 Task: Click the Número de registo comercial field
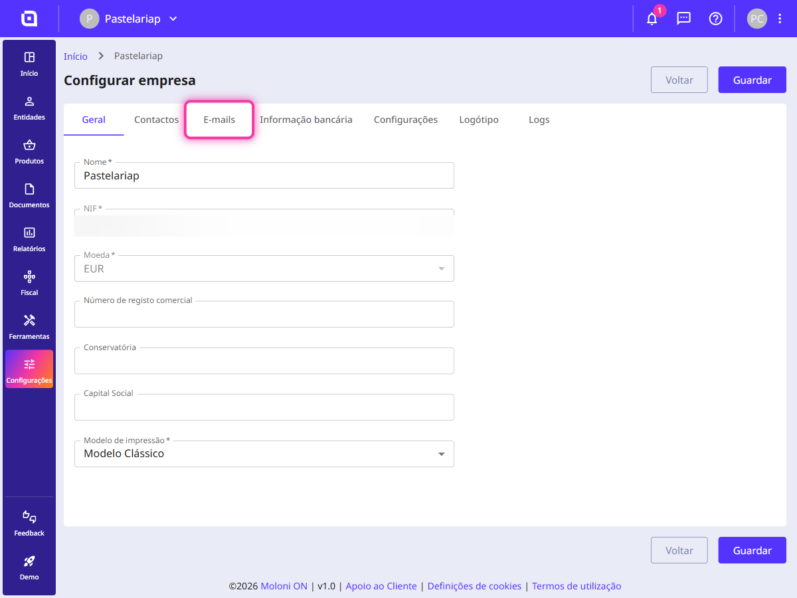point(264,314)
